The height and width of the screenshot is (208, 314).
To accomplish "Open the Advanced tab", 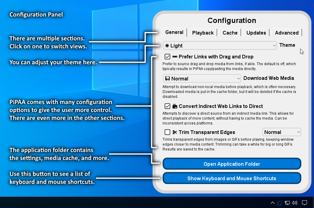I will pyautogui.click(x=287, y=33).
